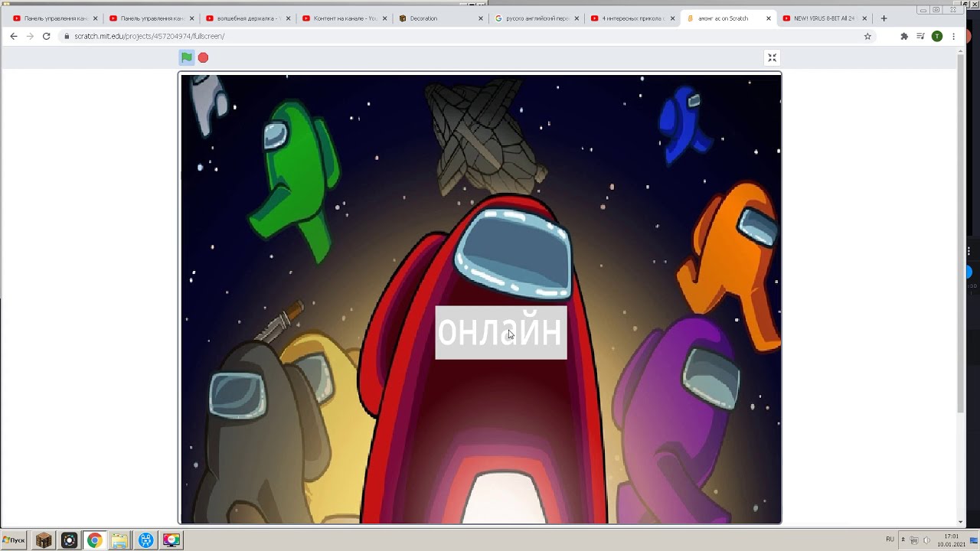This screenshot has height=551, width=980.
Task: Open the Minecraft block taskbar icon
Action: coord(44,540)
